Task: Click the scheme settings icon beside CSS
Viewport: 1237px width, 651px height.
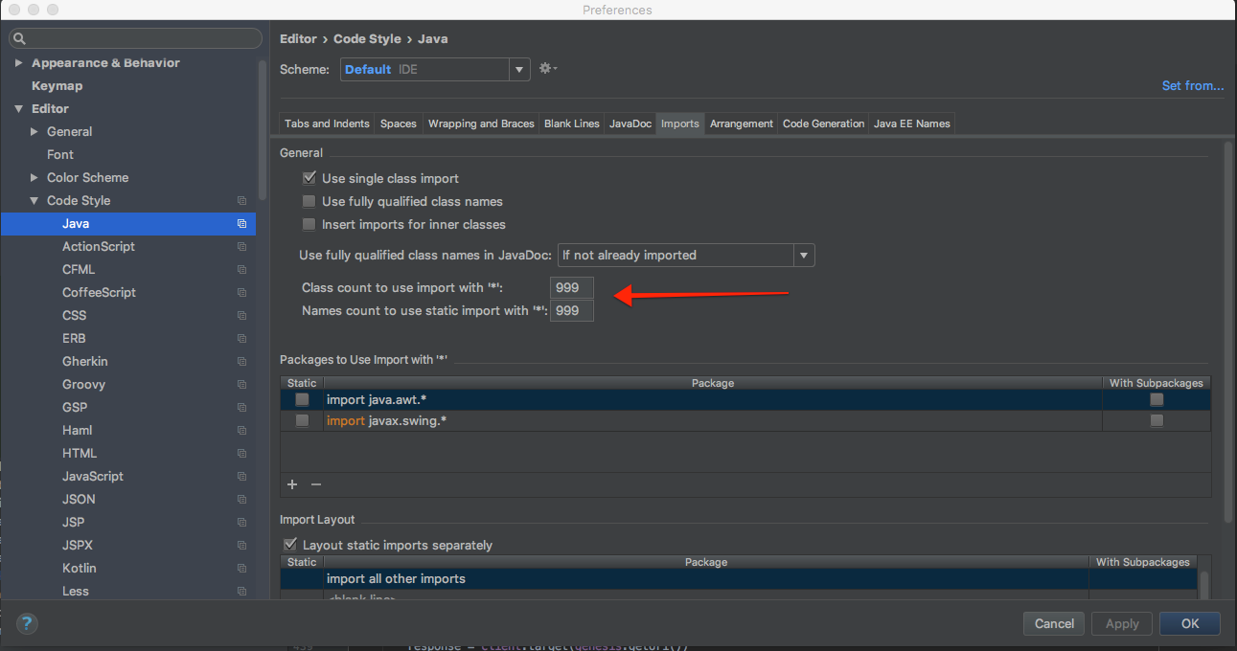Action: coord(241,316)
